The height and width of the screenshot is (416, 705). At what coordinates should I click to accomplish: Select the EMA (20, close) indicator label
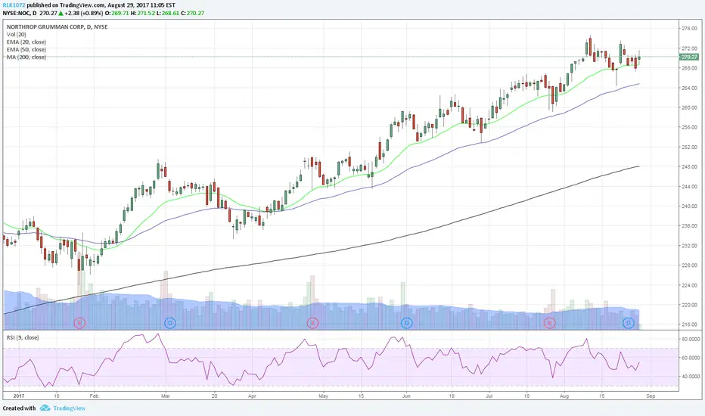click(x=26, y=42)
